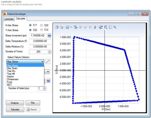Click the Number of failed plys spinner
The width and height of the screenshot is (151, 118).
pyautogui.click(x=45, y=88)
